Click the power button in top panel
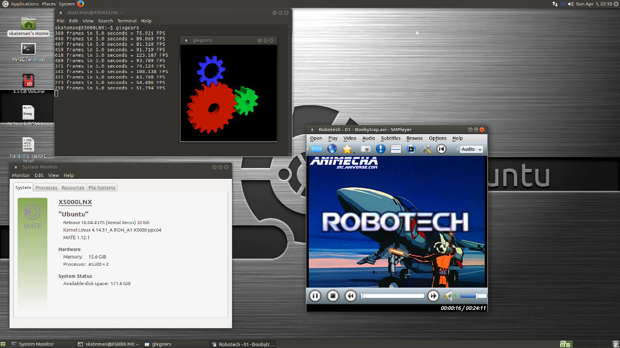Image resolution: width=620 pixels, height=348 pixels. pyautogui.click(x=616, y=4)
